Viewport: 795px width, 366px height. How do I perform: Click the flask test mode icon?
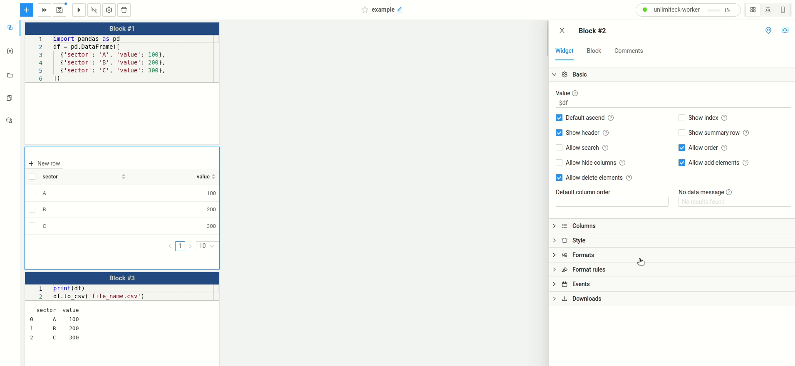tap(768, 10)
